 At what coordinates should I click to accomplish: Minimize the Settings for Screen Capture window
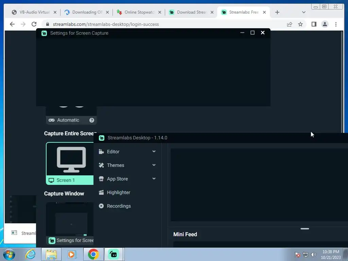click(x=242, y=33)
